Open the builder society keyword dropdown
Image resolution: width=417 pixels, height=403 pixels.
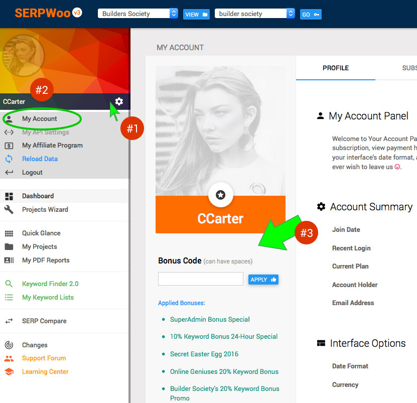(x=255, y=14)
